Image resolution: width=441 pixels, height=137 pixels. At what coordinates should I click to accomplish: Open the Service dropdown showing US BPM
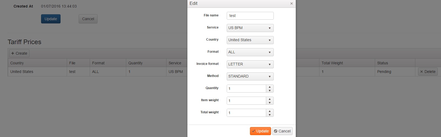pyautogui.click(x=250, y=28)
